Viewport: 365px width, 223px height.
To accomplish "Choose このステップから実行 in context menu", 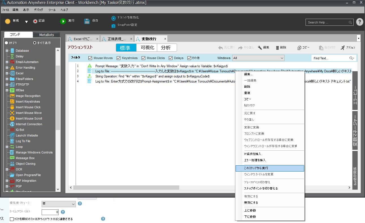I will 270,168.
